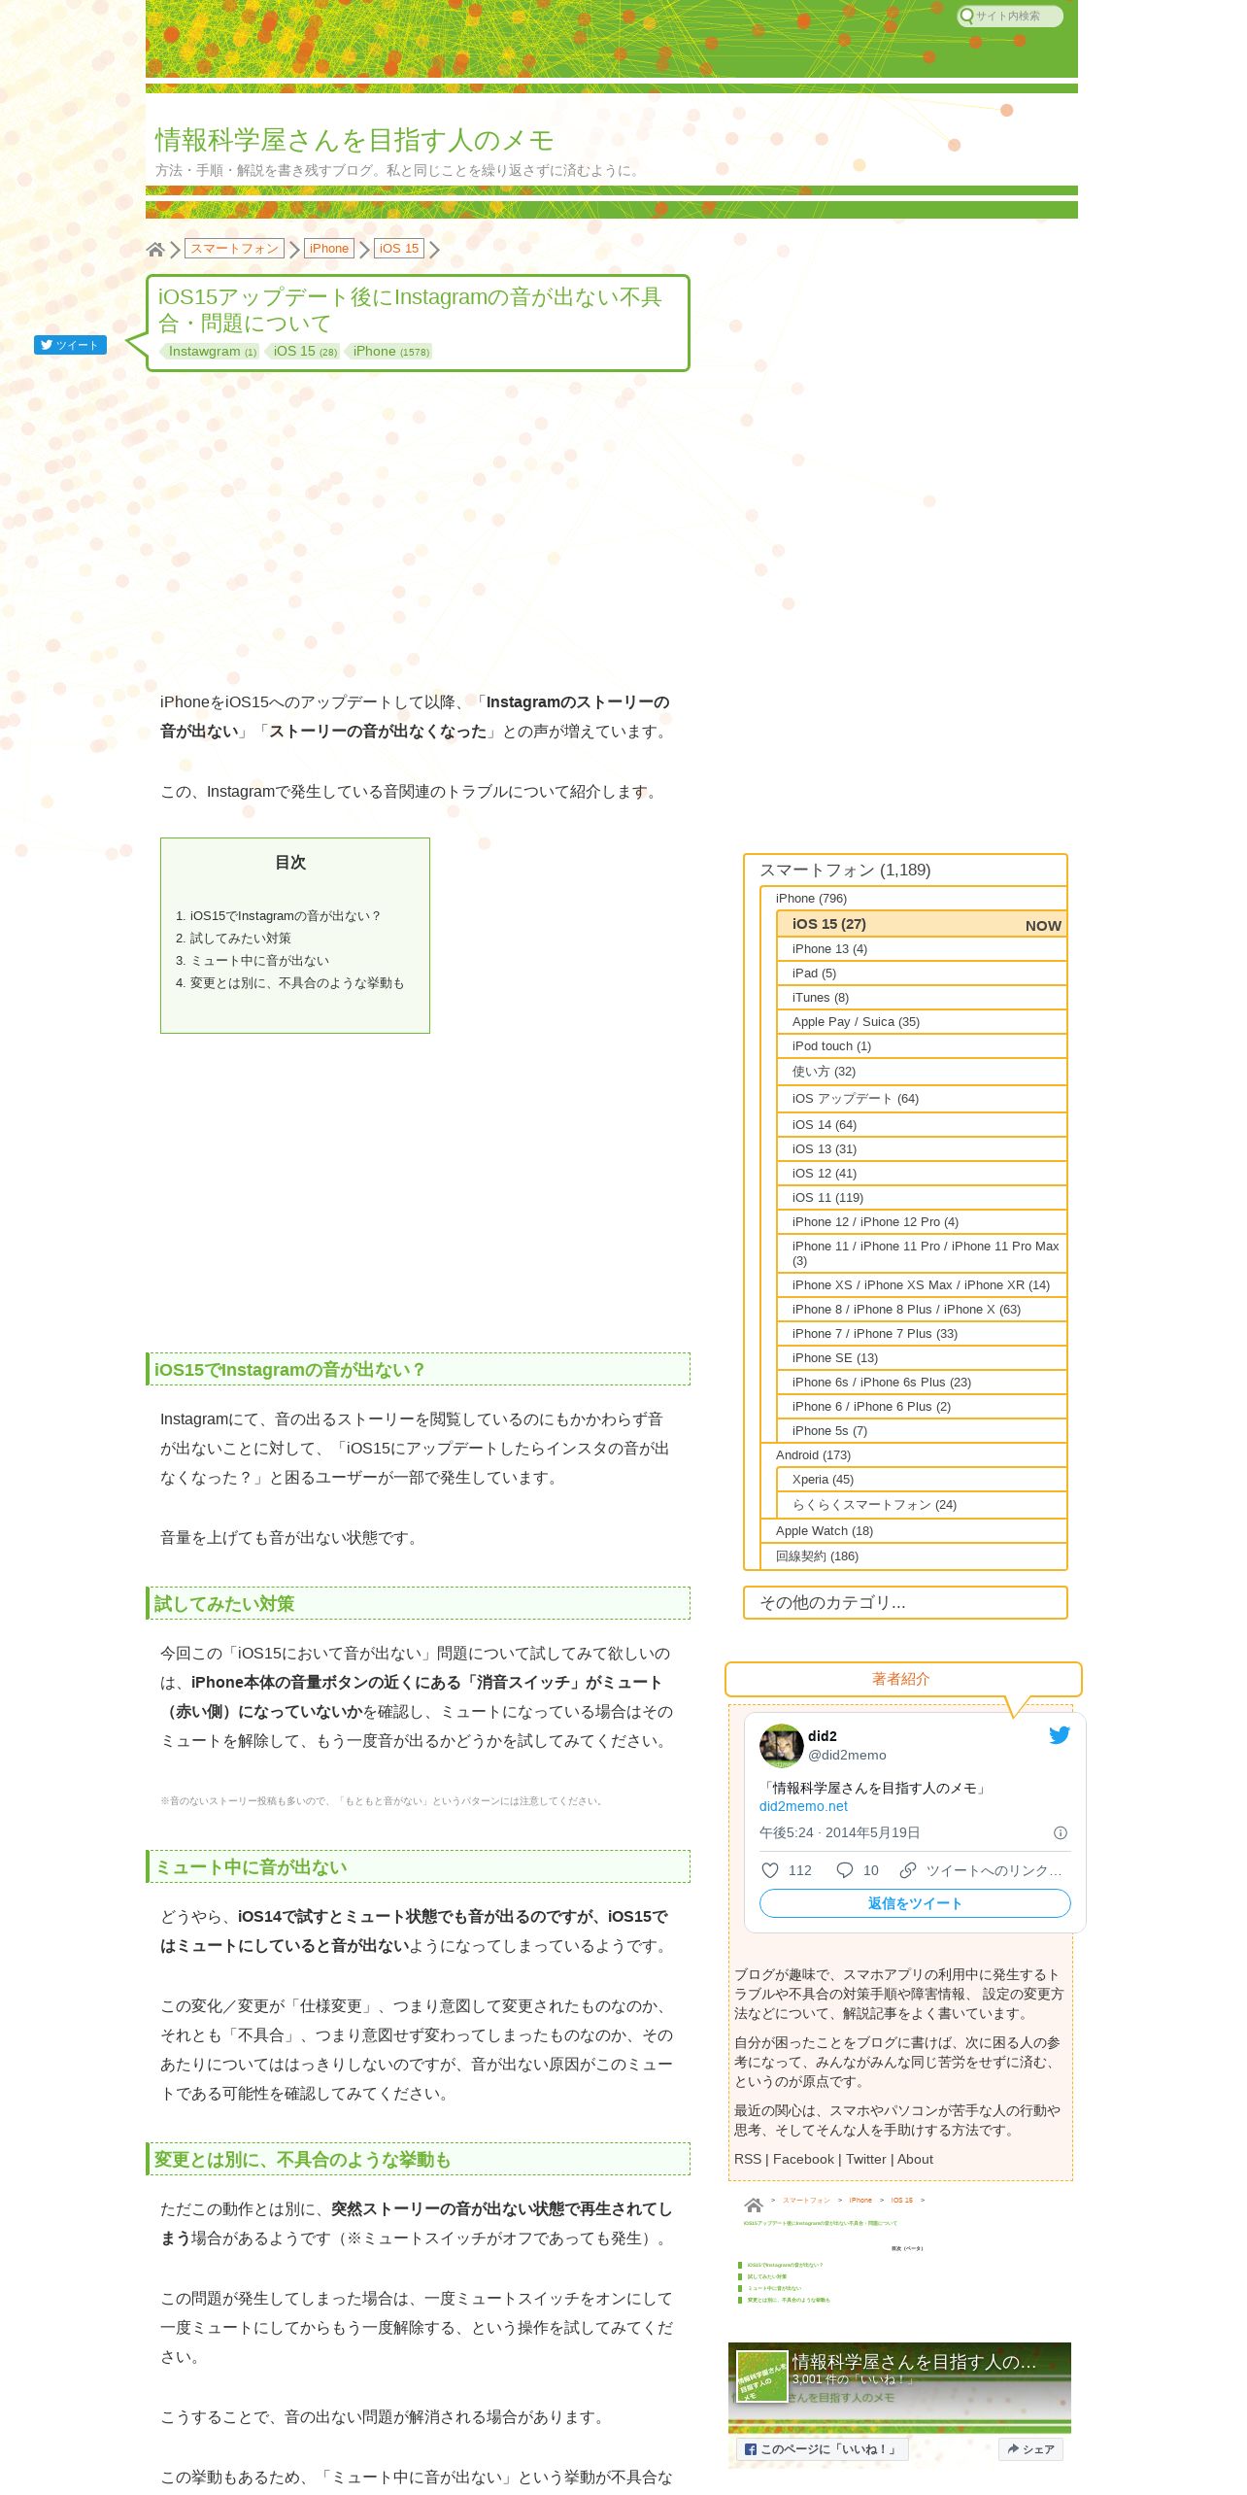This screenshot has height=2495, width=1247.
Task: Click the home icon in the breadcrumb
Action: pyautogui.click(x=155, y=249)
